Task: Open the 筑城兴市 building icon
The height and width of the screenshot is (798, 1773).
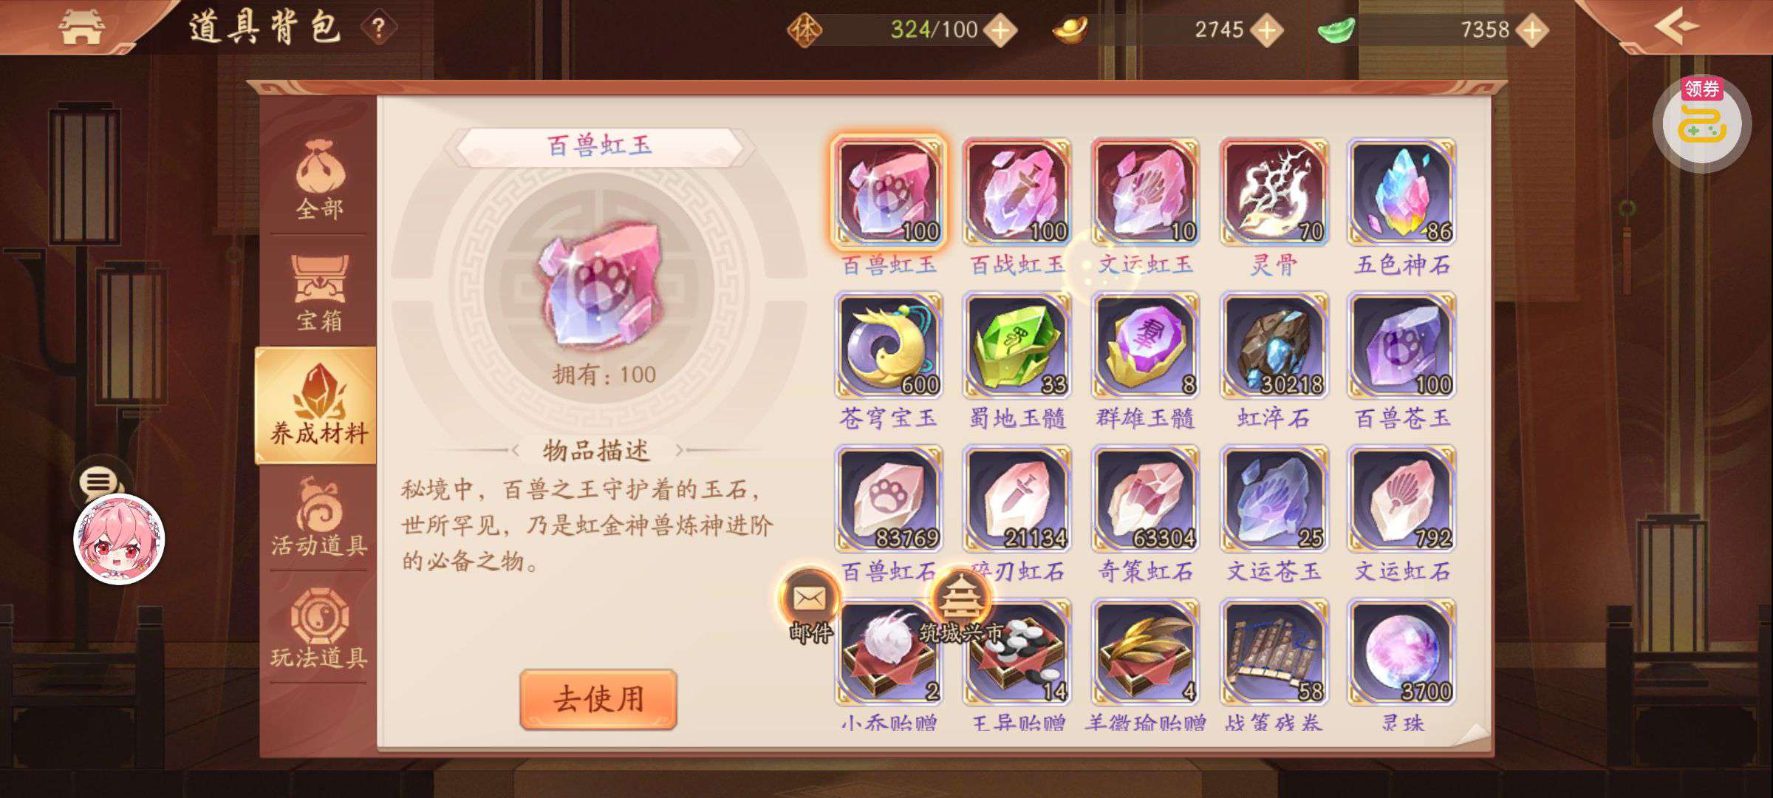Action: 960,605
